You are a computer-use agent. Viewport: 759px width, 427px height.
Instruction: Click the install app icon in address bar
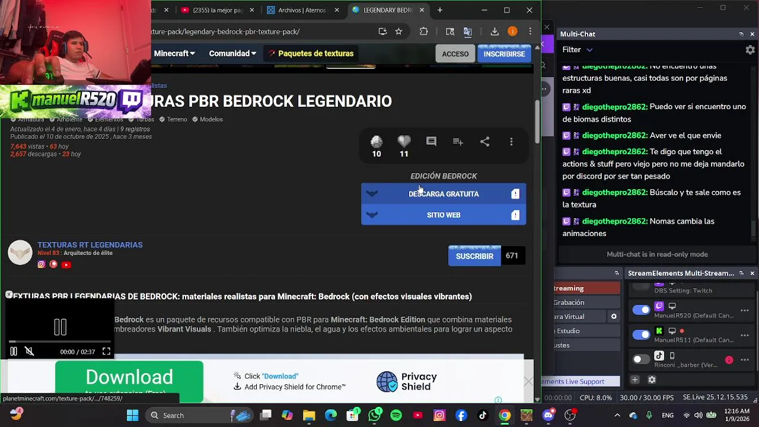pos(382,31)
